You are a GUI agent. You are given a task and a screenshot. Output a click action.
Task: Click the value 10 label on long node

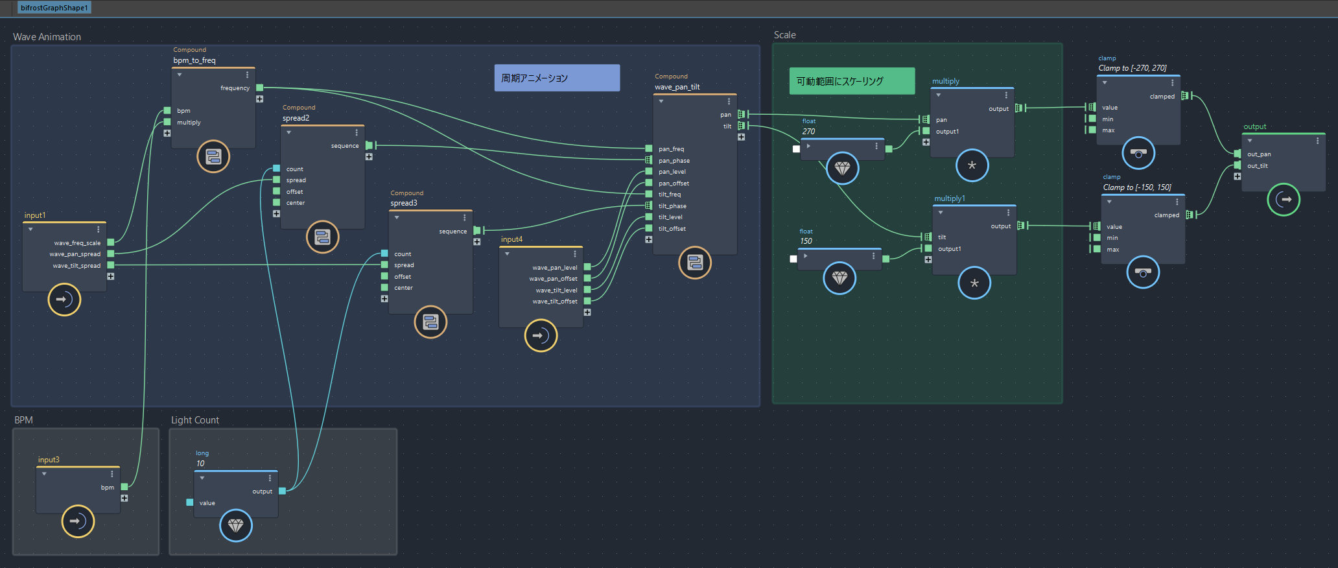[200, 464]
